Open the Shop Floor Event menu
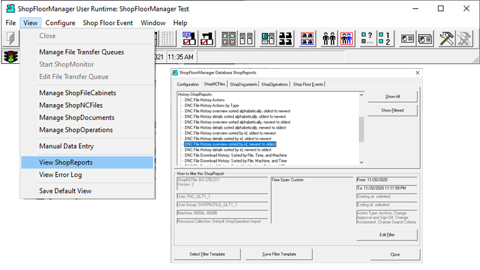The height and width of the screenshot is (270, 480). tap(107, 23)
